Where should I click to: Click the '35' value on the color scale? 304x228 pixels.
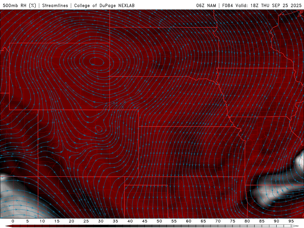point(116,221)
